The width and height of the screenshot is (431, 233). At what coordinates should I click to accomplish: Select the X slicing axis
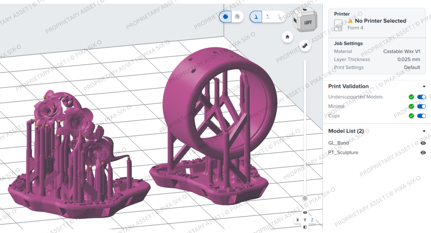click(x=298, y=220)
